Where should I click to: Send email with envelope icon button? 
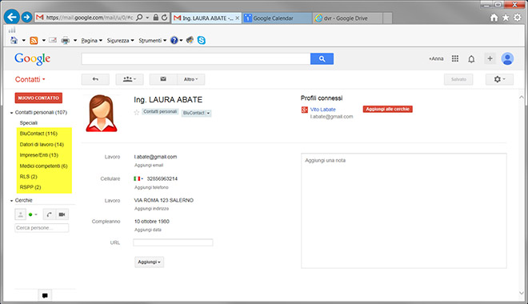point(163,79)
